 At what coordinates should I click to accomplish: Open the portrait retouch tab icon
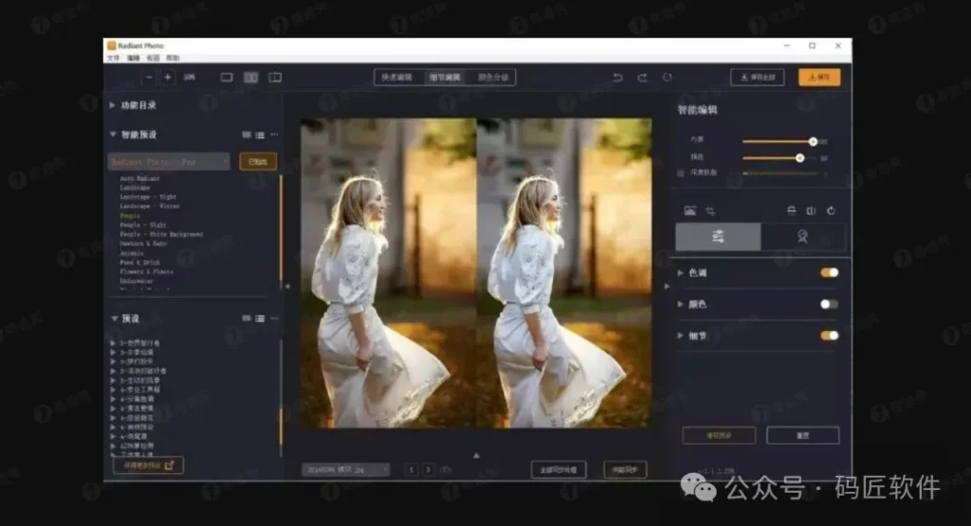801,237
